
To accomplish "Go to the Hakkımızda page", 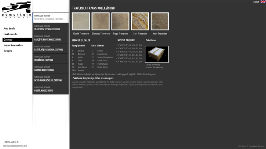I will click(x=10, y=34).
